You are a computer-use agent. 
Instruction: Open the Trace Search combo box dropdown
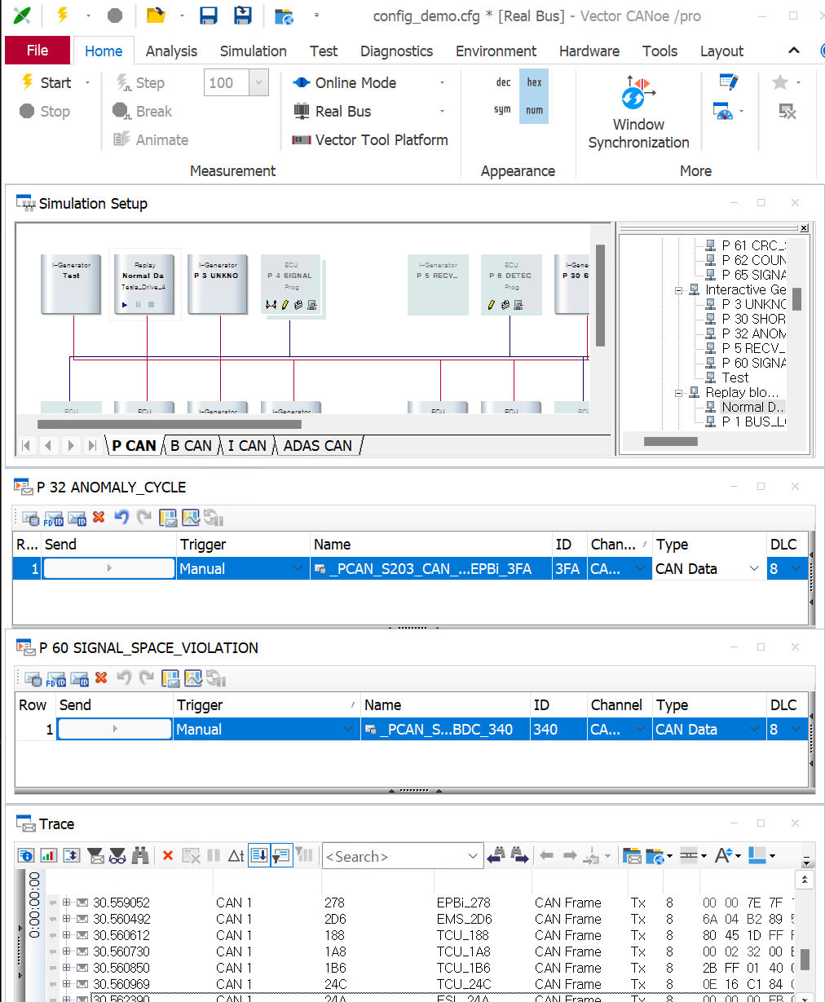pyautogui.click(x=473, y=856)
